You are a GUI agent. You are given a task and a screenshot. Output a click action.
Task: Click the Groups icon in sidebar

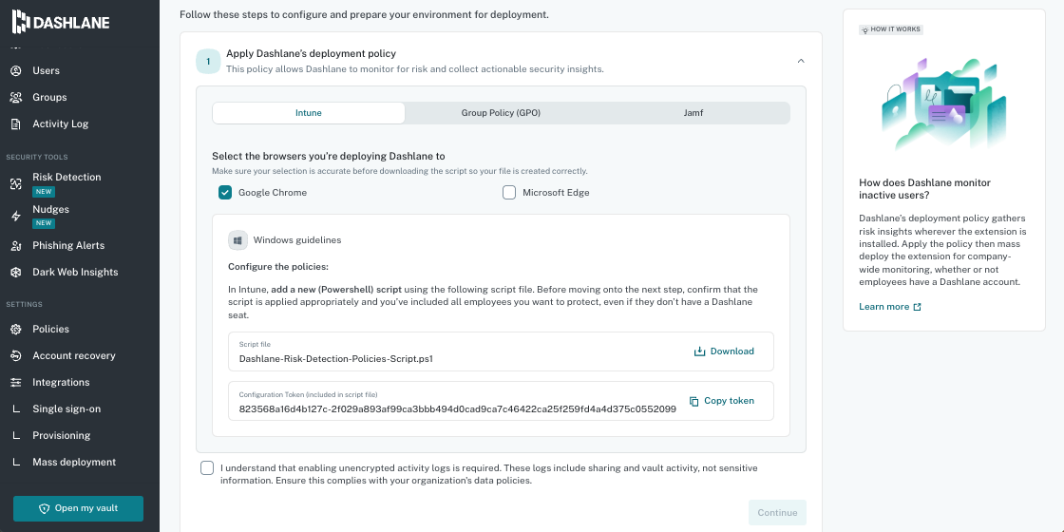[x=15, y=97]
